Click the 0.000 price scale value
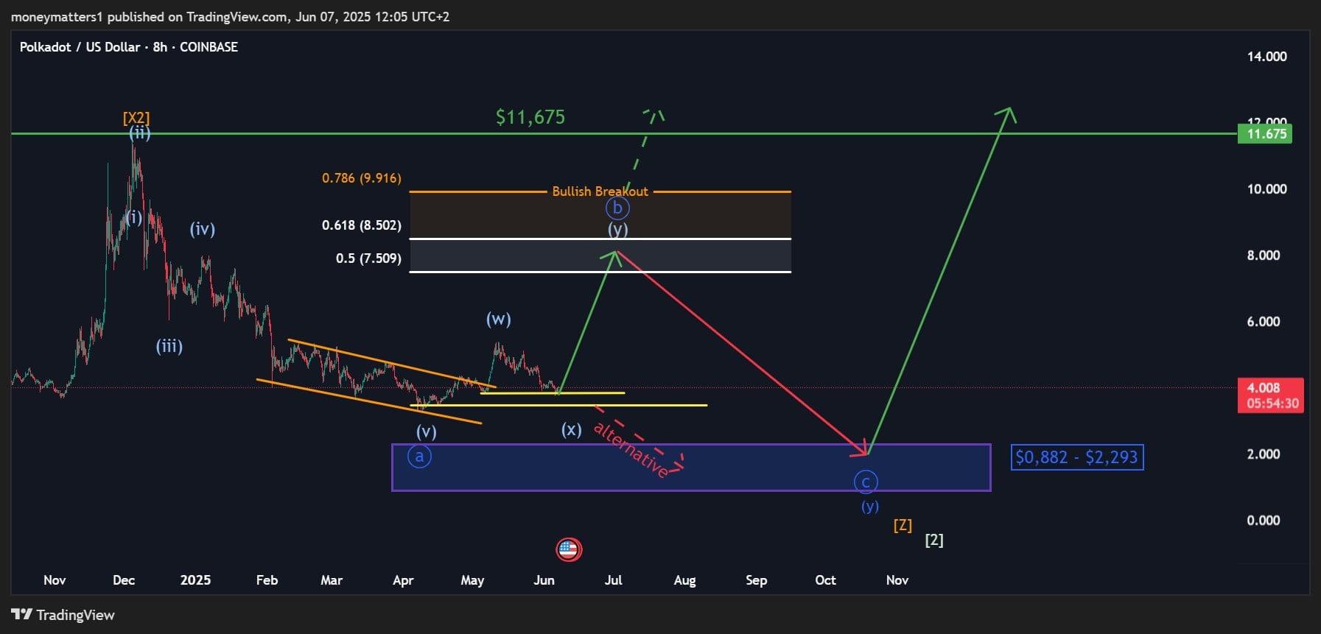The image size is (1321, 634). 1263,521
